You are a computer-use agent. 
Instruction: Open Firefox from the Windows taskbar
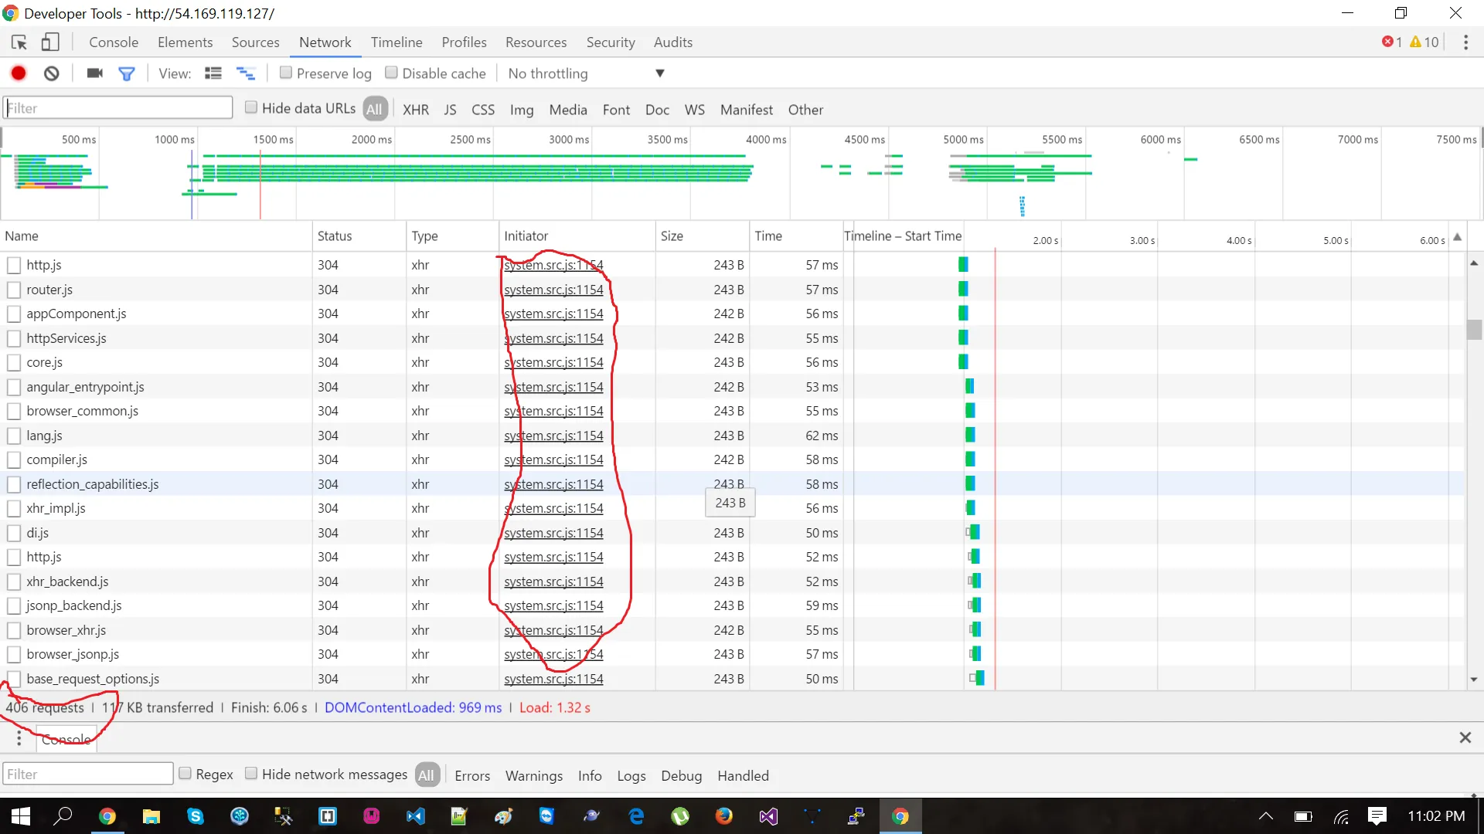(723, 816)
